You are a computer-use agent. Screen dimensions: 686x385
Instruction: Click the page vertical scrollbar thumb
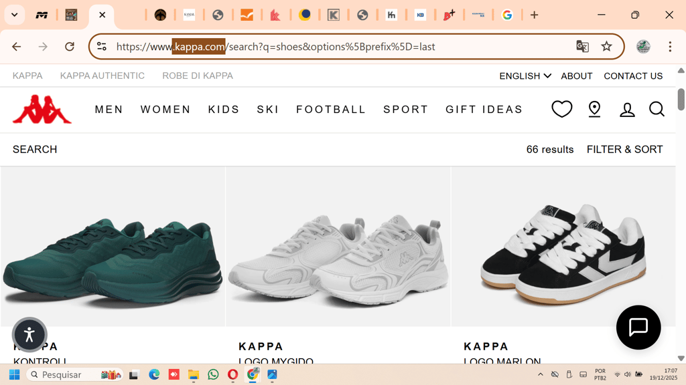coord(681,99)
